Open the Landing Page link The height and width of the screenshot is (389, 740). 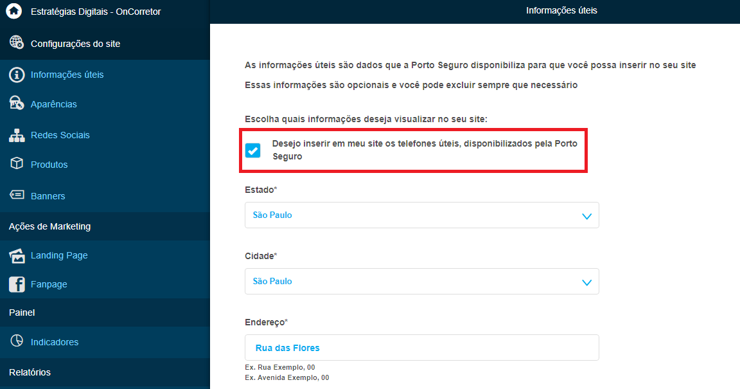(x=59, y=255)
